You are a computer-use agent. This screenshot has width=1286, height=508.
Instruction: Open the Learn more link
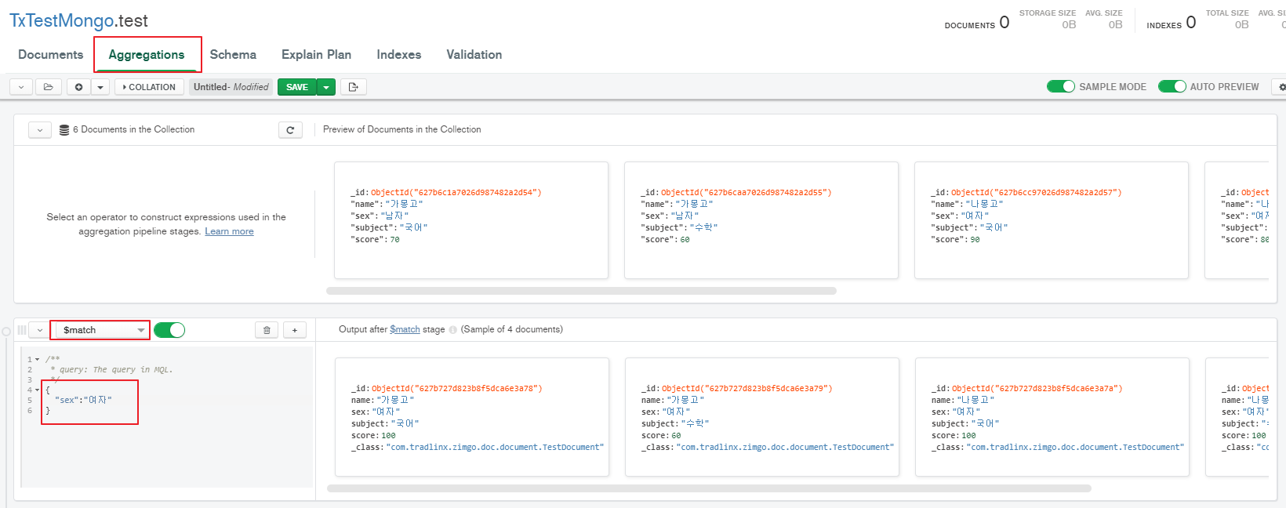229,231
